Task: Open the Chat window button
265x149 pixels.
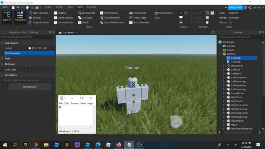Action: coord(157,17)
